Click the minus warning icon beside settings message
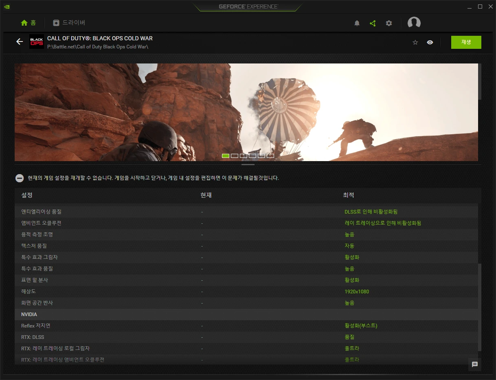The image size is (496, 380). 20,178
